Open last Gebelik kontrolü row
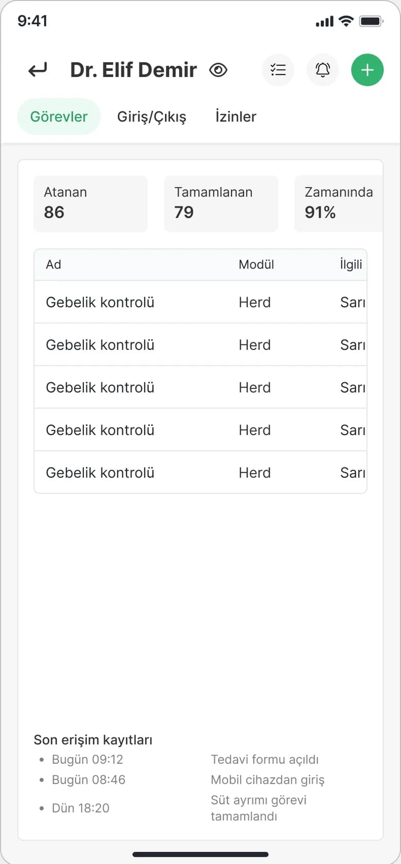Image resolution: width=401 pixels, height=864 pixels. [200, 473]
